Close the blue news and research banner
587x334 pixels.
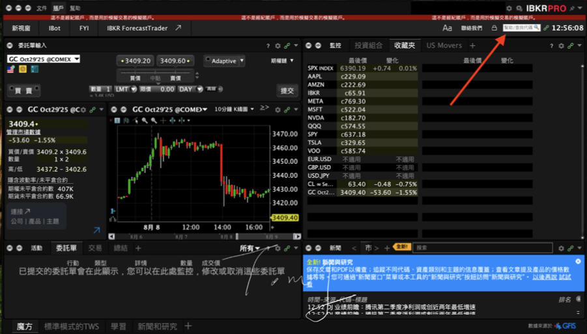tap(578, 261)
